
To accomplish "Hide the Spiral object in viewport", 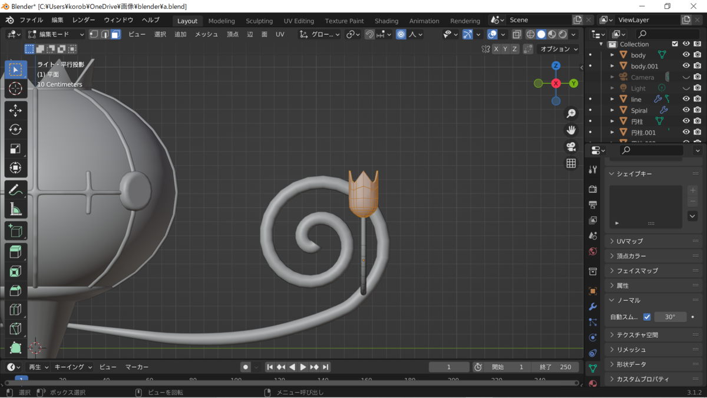I will click(686, 110).
